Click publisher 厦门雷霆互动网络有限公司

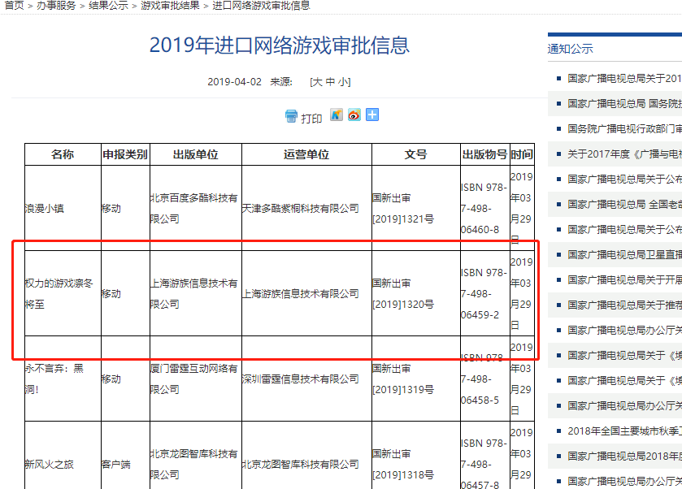click(x=194, y=379)
